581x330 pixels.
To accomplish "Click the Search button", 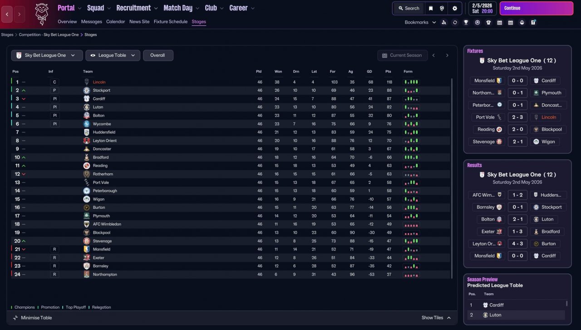I will point(409,8).
